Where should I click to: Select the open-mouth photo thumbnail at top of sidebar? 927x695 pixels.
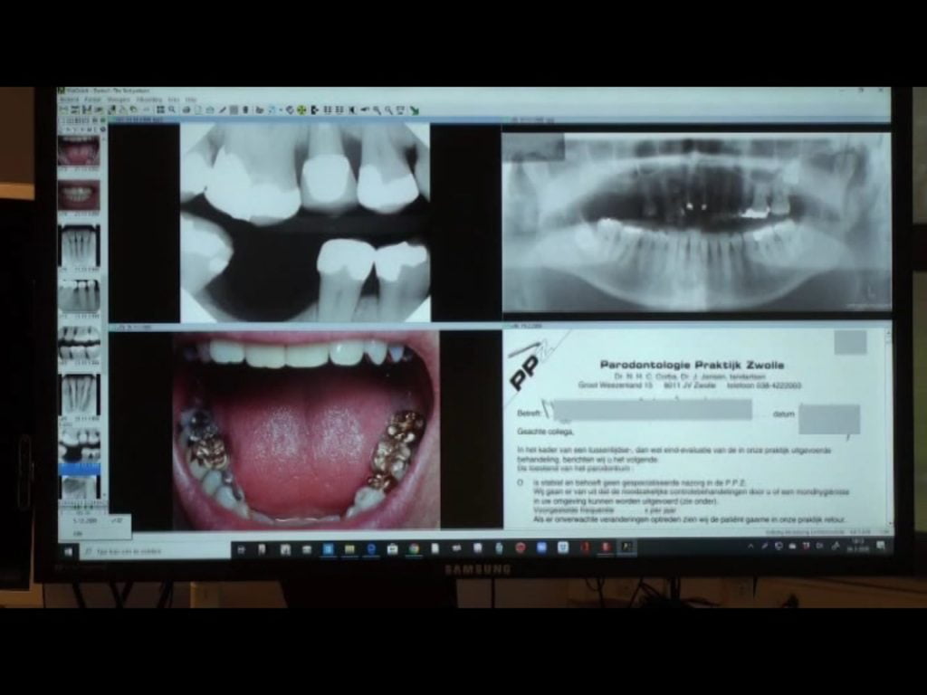[79, 150]
